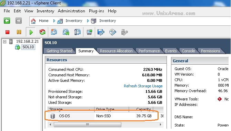The height and width of the screenshot is (131, 231).
Task: Click the second Inventory breadcrumb icon
Action: click(94, 21)
